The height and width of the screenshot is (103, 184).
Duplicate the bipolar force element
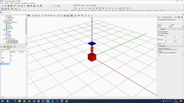[179, 17]
